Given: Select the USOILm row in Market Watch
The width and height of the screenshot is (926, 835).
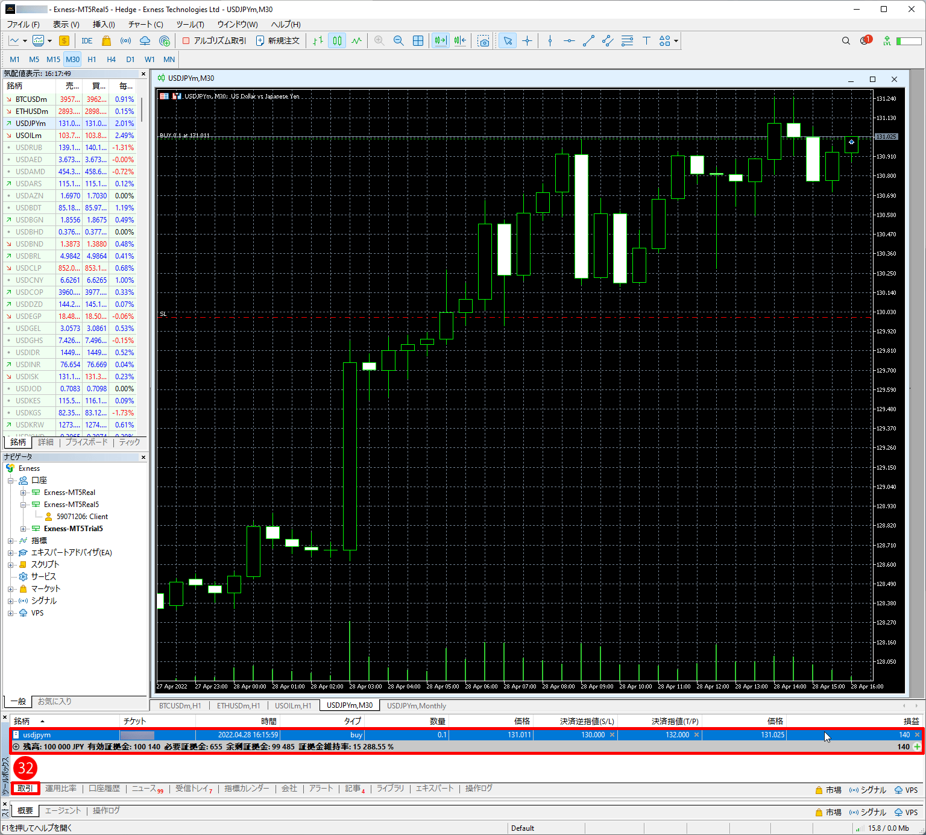Looking at the screenshot, I should (x=29, y=136).
